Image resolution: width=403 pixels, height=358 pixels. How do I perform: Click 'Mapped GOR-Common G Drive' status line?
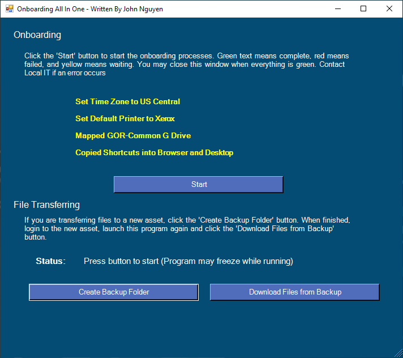133,135
